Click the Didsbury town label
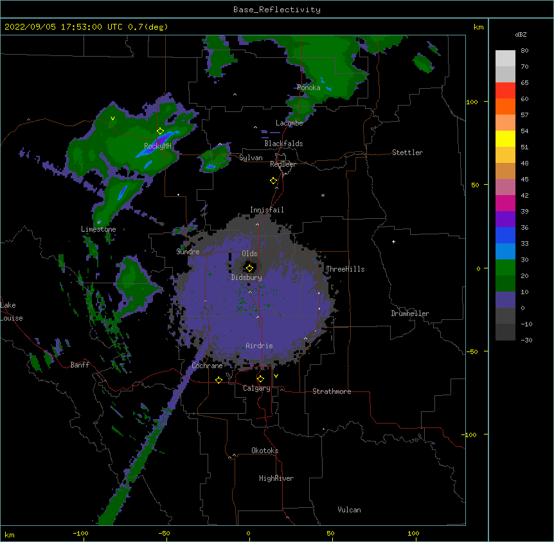This screenshot has height=542, width=554. (247, 277)
